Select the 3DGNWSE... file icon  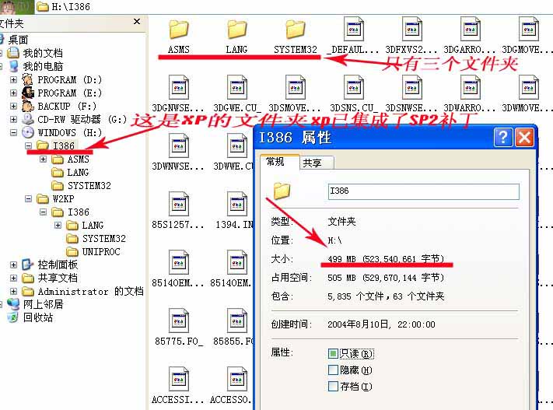pyautogui.click(x=178, y=87)
